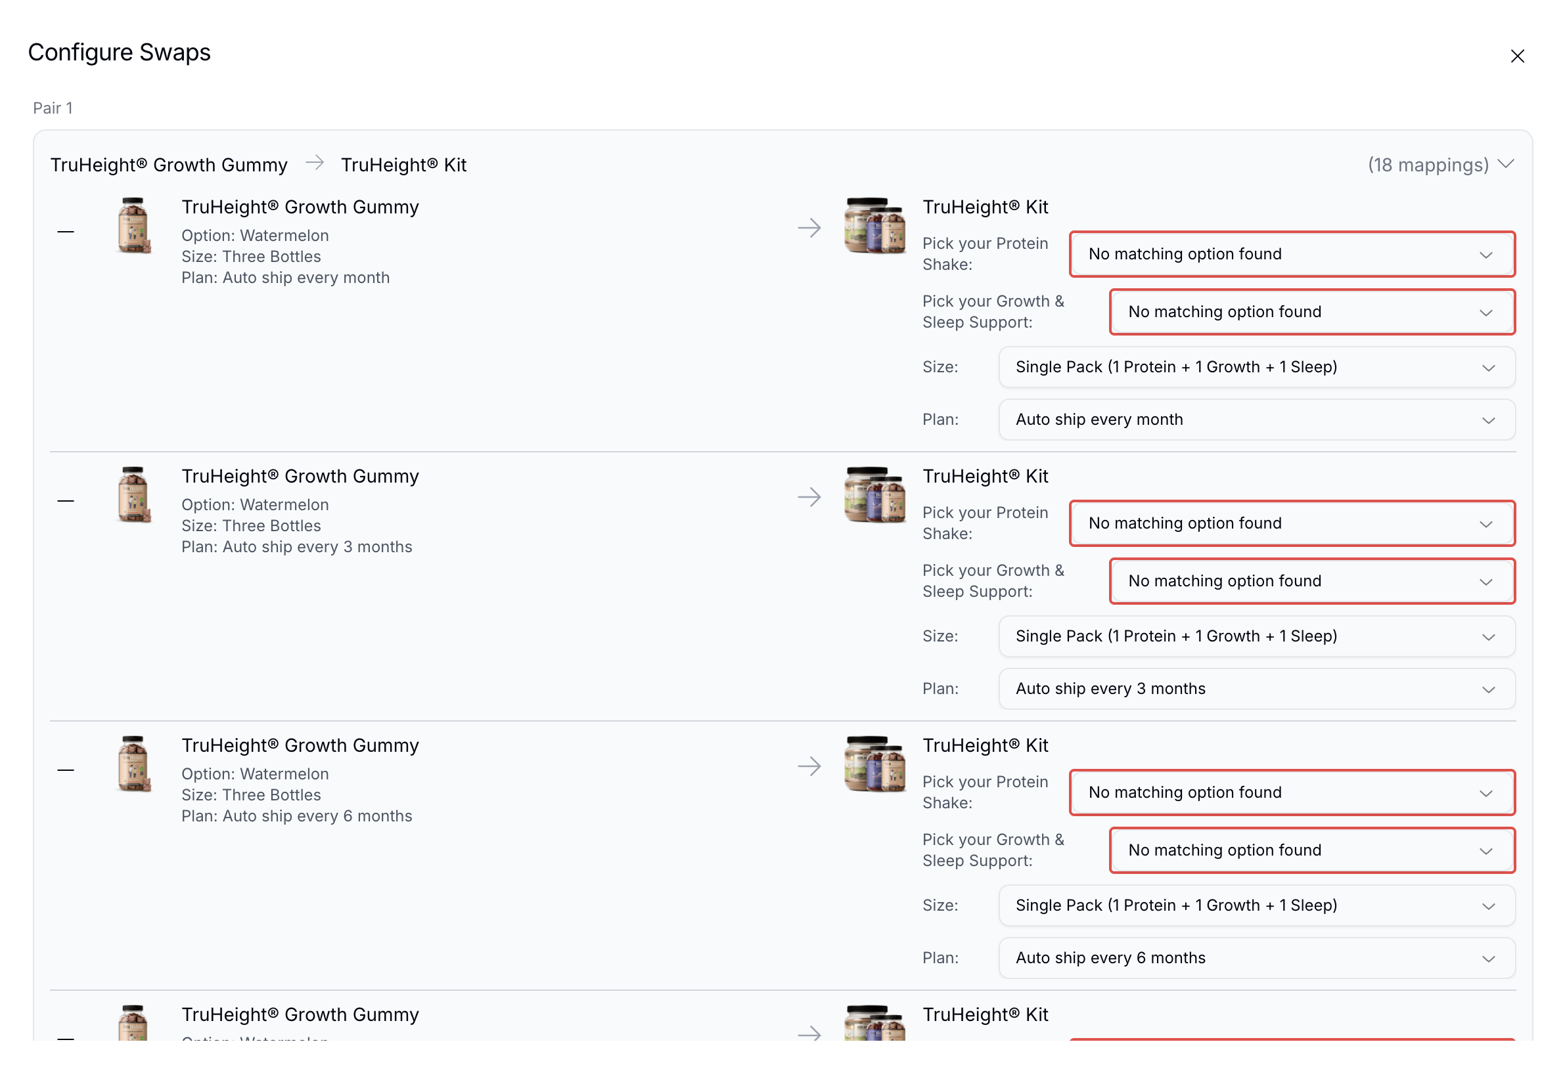The height and width of the screenshot is (1065, 1565).
Task: Click Growth Gummy thumbnail in 3 months row
Action: point(134,494)
